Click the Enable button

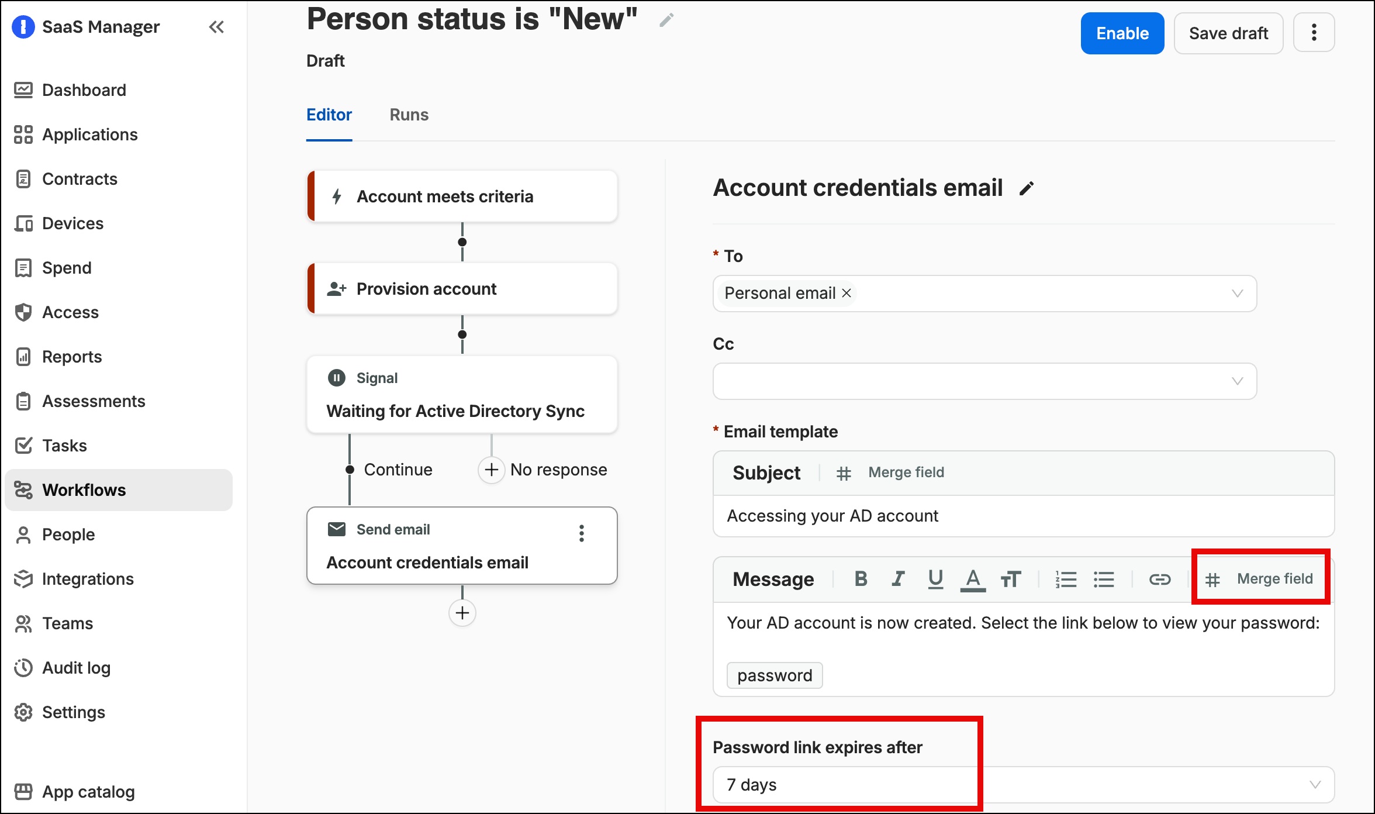(x=1122, y=33)
